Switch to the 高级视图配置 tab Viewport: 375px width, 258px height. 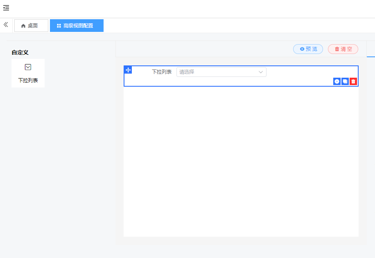[77, 26]
